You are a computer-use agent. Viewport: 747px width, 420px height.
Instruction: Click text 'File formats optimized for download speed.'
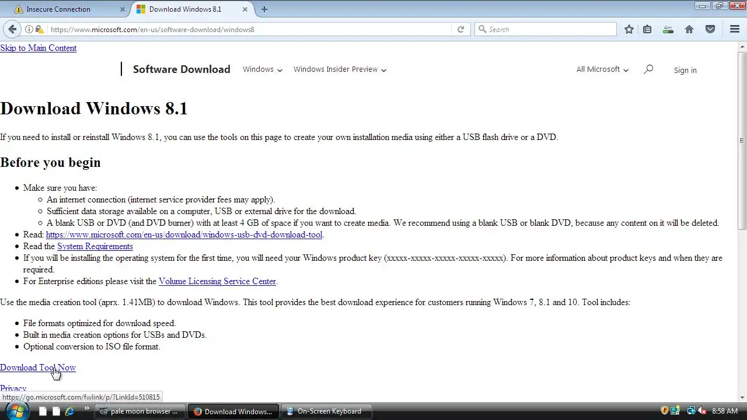tap(99, 323)
